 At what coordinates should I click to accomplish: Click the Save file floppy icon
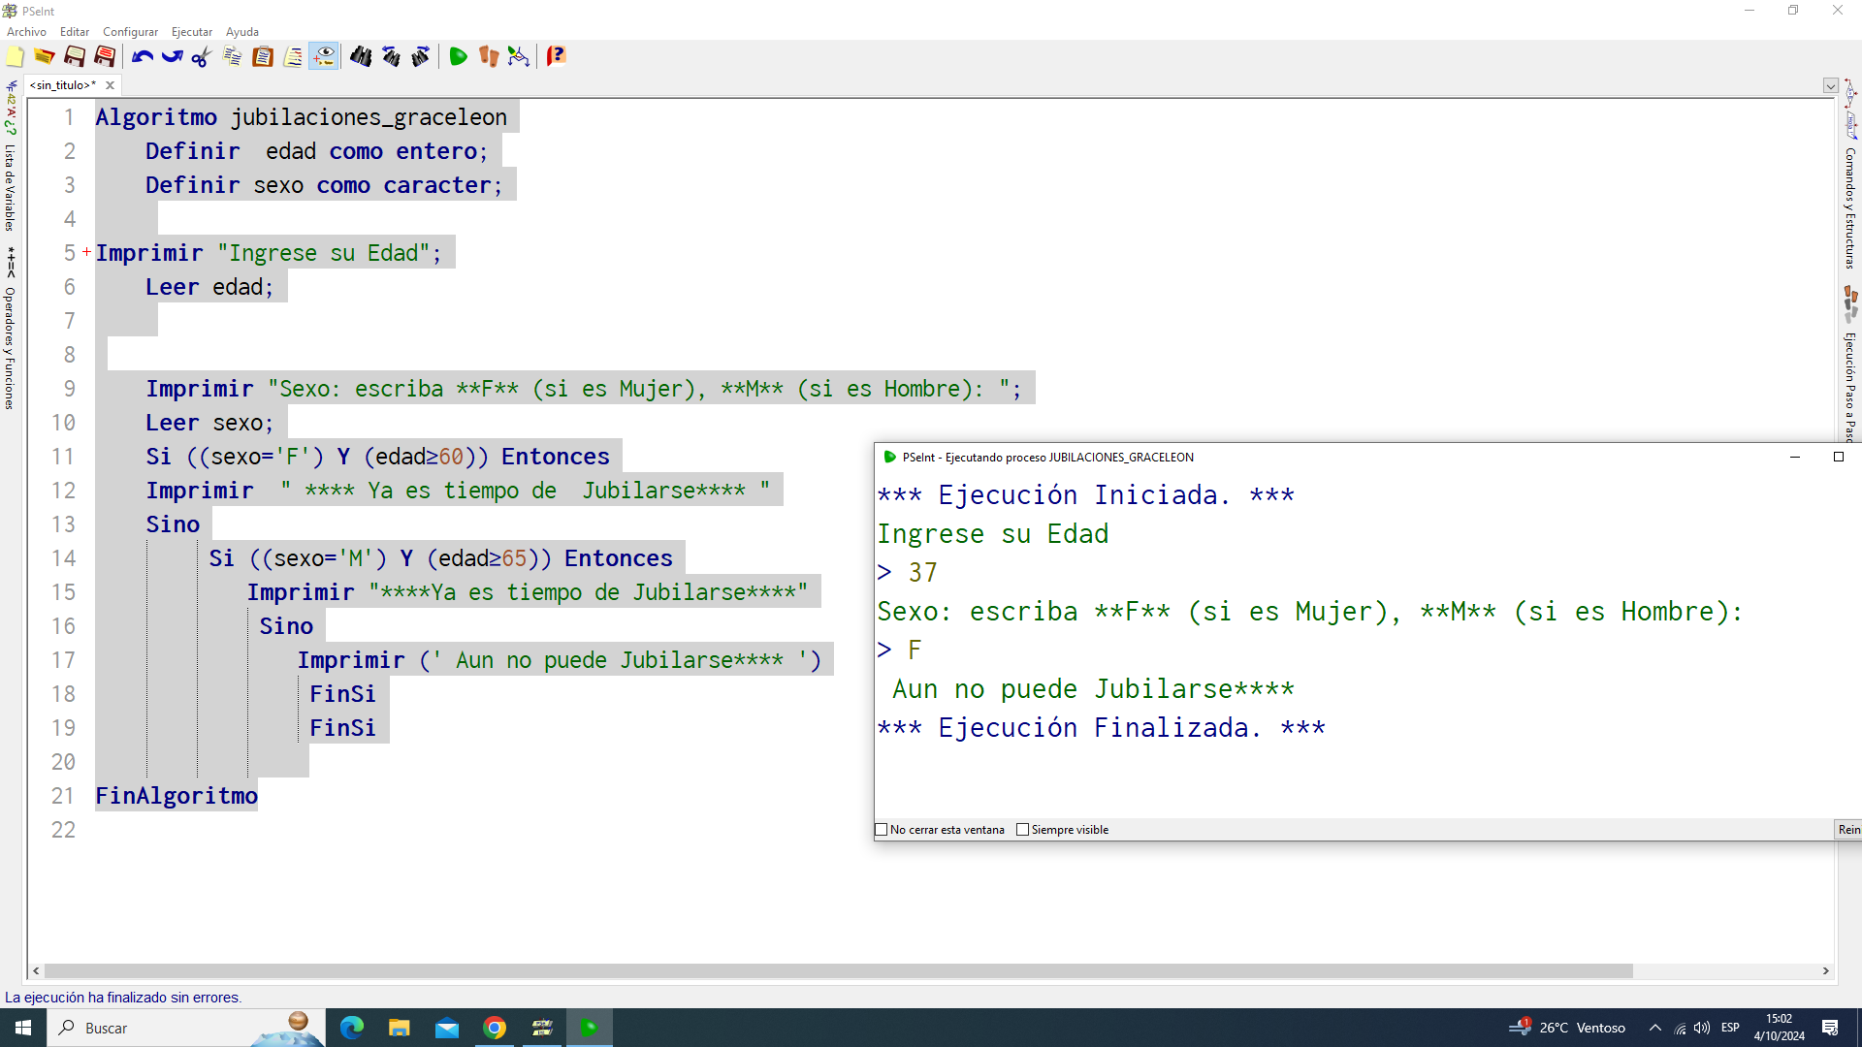coord(75,57)
